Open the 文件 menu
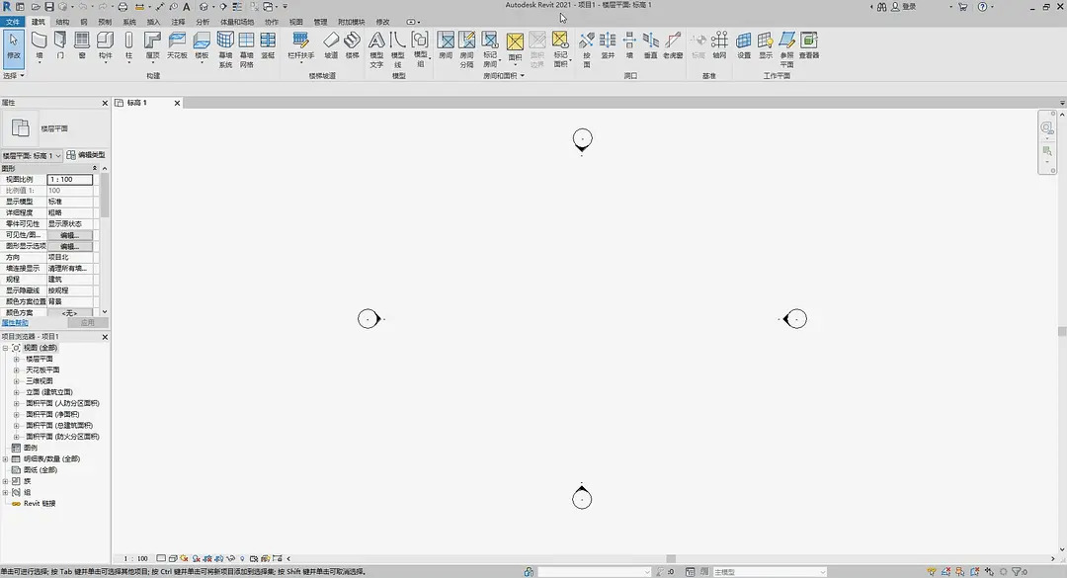This screenshot has width=1067, height=578. coord(14,21)
